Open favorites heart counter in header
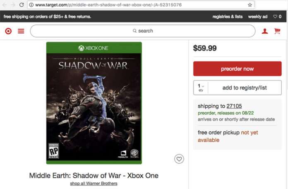 [277, 17]
